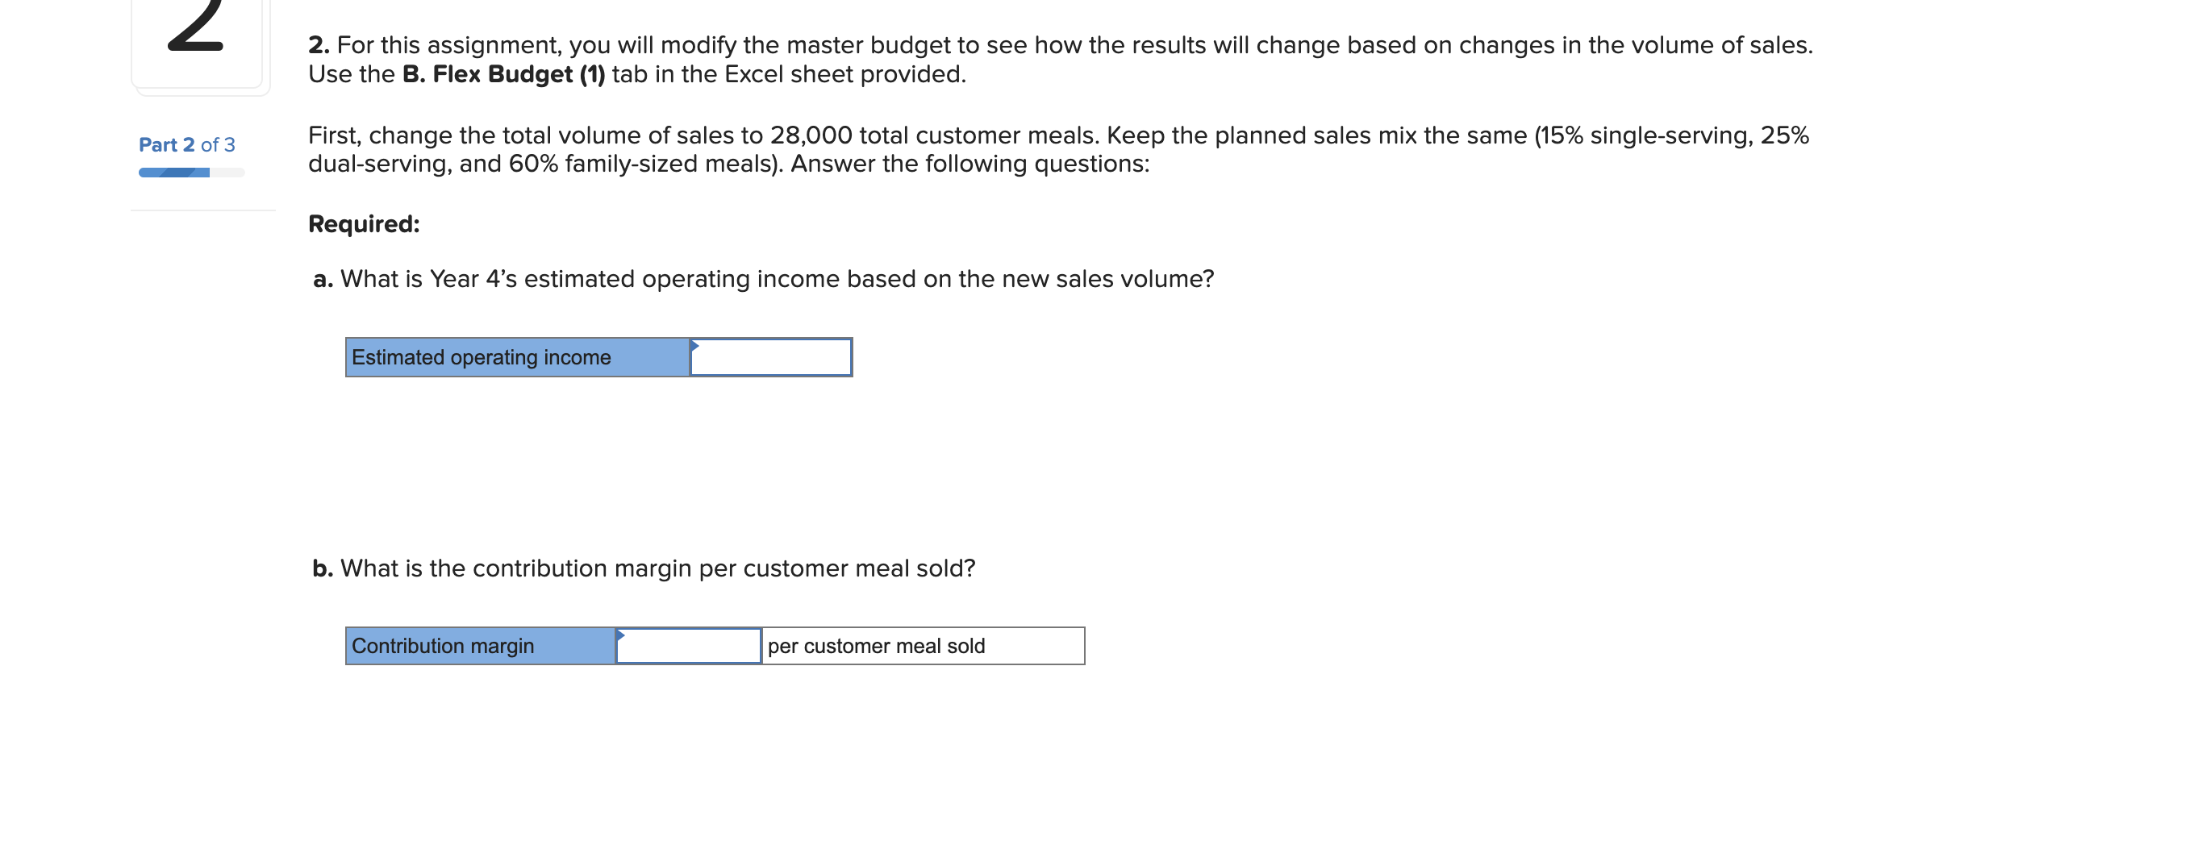Click the bold "Required:" heading
The image size is (2210, 845).
click(x=364, y=224)
